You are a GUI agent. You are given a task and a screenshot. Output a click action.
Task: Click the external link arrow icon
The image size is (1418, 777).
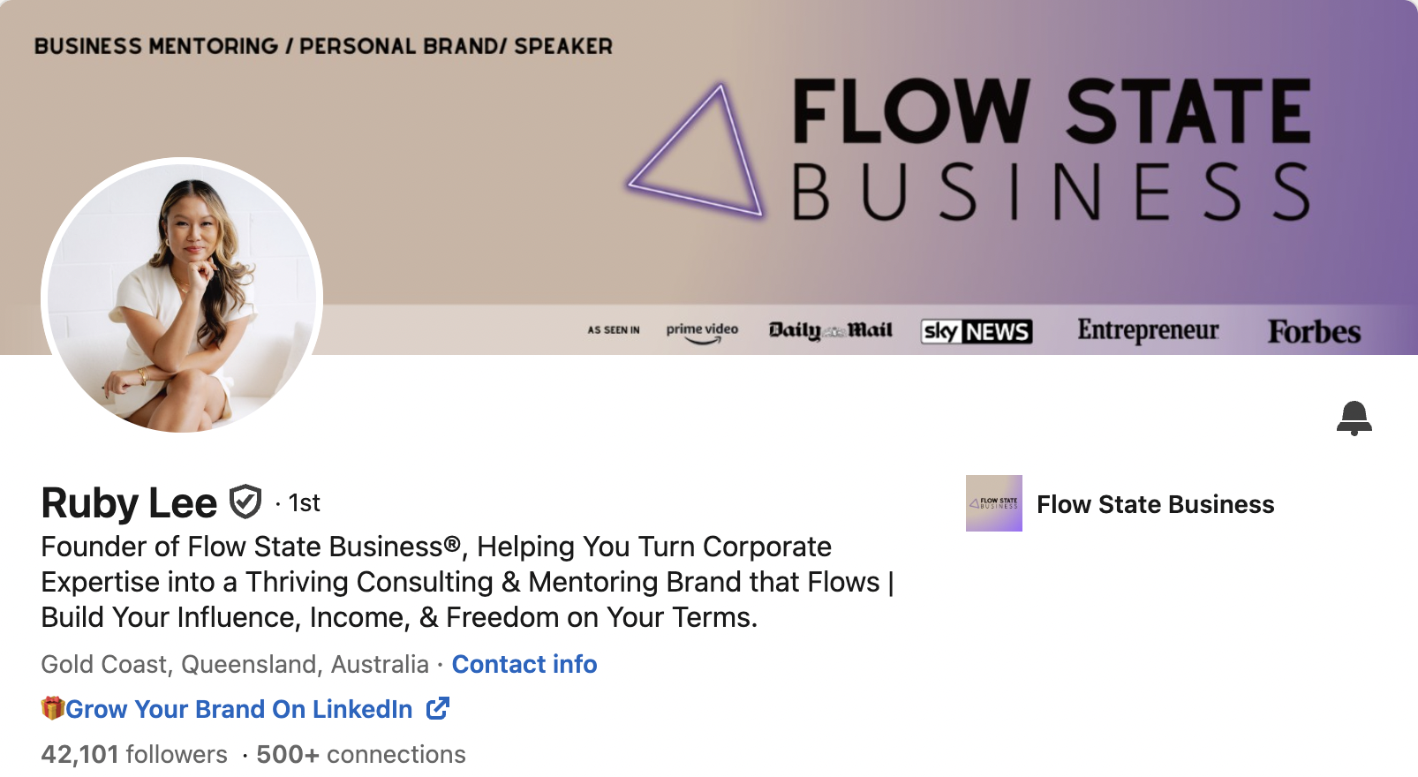(x=438, y=708)
